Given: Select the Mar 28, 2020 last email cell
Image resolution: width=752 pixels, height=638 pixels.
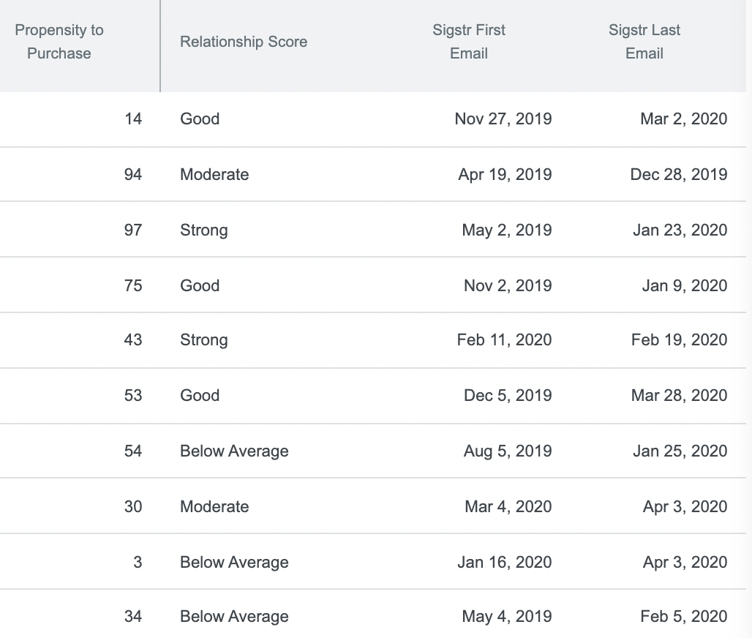Looking at the screenshot, I should coord(679,396).
